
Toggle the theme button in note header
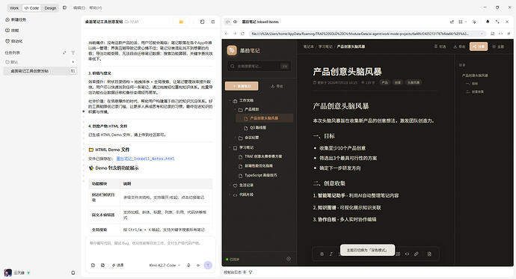pos(498,46)
